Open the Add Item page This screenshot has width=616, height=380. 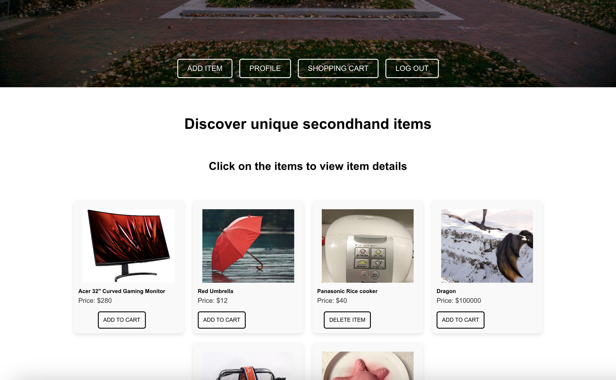point(205,68)
